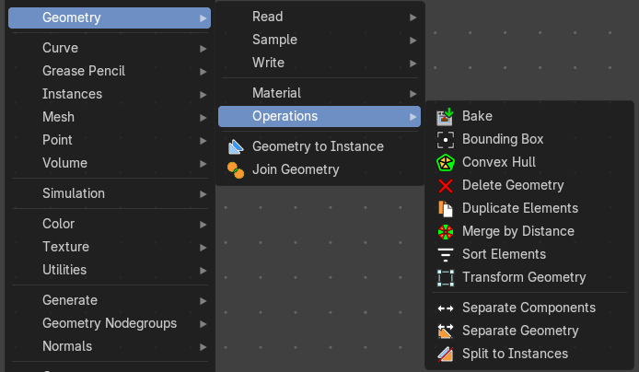The width and height of the screenshot is (639, 372).
Task: Expand arrow next to Sample
Action: click(x=412, y=41)
